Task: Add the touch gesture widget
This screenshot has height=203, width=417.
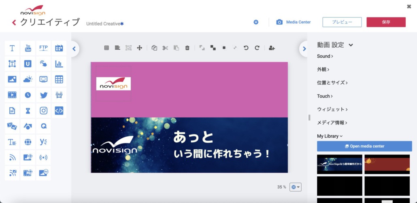Action: click(43, 64)
